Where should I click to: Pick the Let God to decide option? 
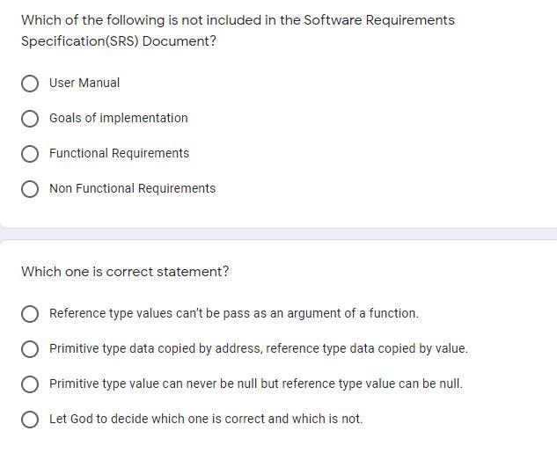tap(30, 420)
